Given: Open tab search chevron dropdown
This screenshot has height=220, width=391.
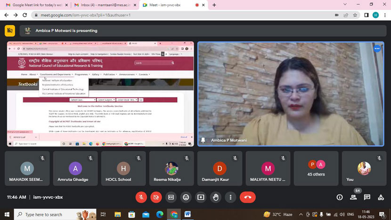Looking at the screenshot, I should pos(345,5).
